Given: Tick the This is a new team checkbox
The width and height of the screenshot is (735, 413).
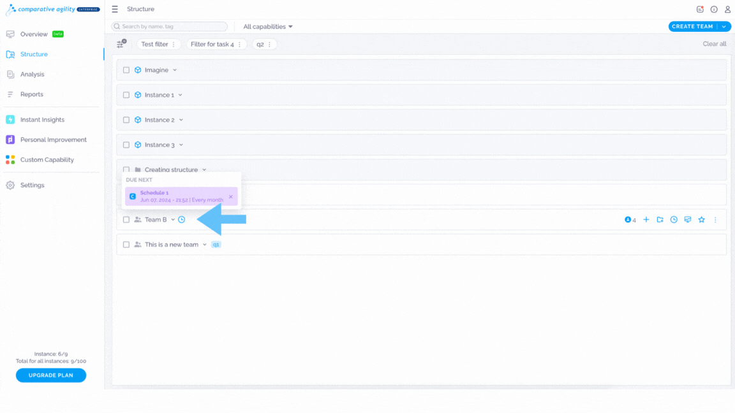Looking at the screenshot, I should tap(126, 245).
